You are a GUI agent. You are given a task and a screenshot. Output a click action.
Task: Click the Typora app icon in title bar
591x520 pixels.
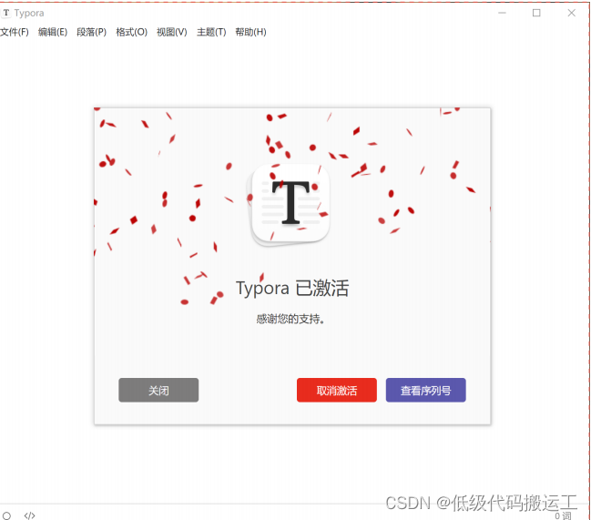tap(6, 13)
